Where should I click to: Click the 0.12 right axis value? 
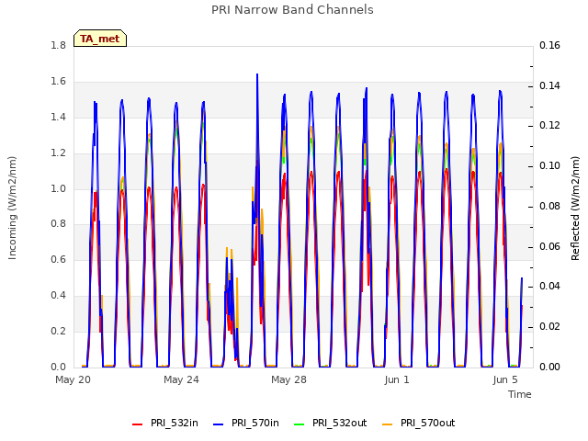click(x=549, y=125)
